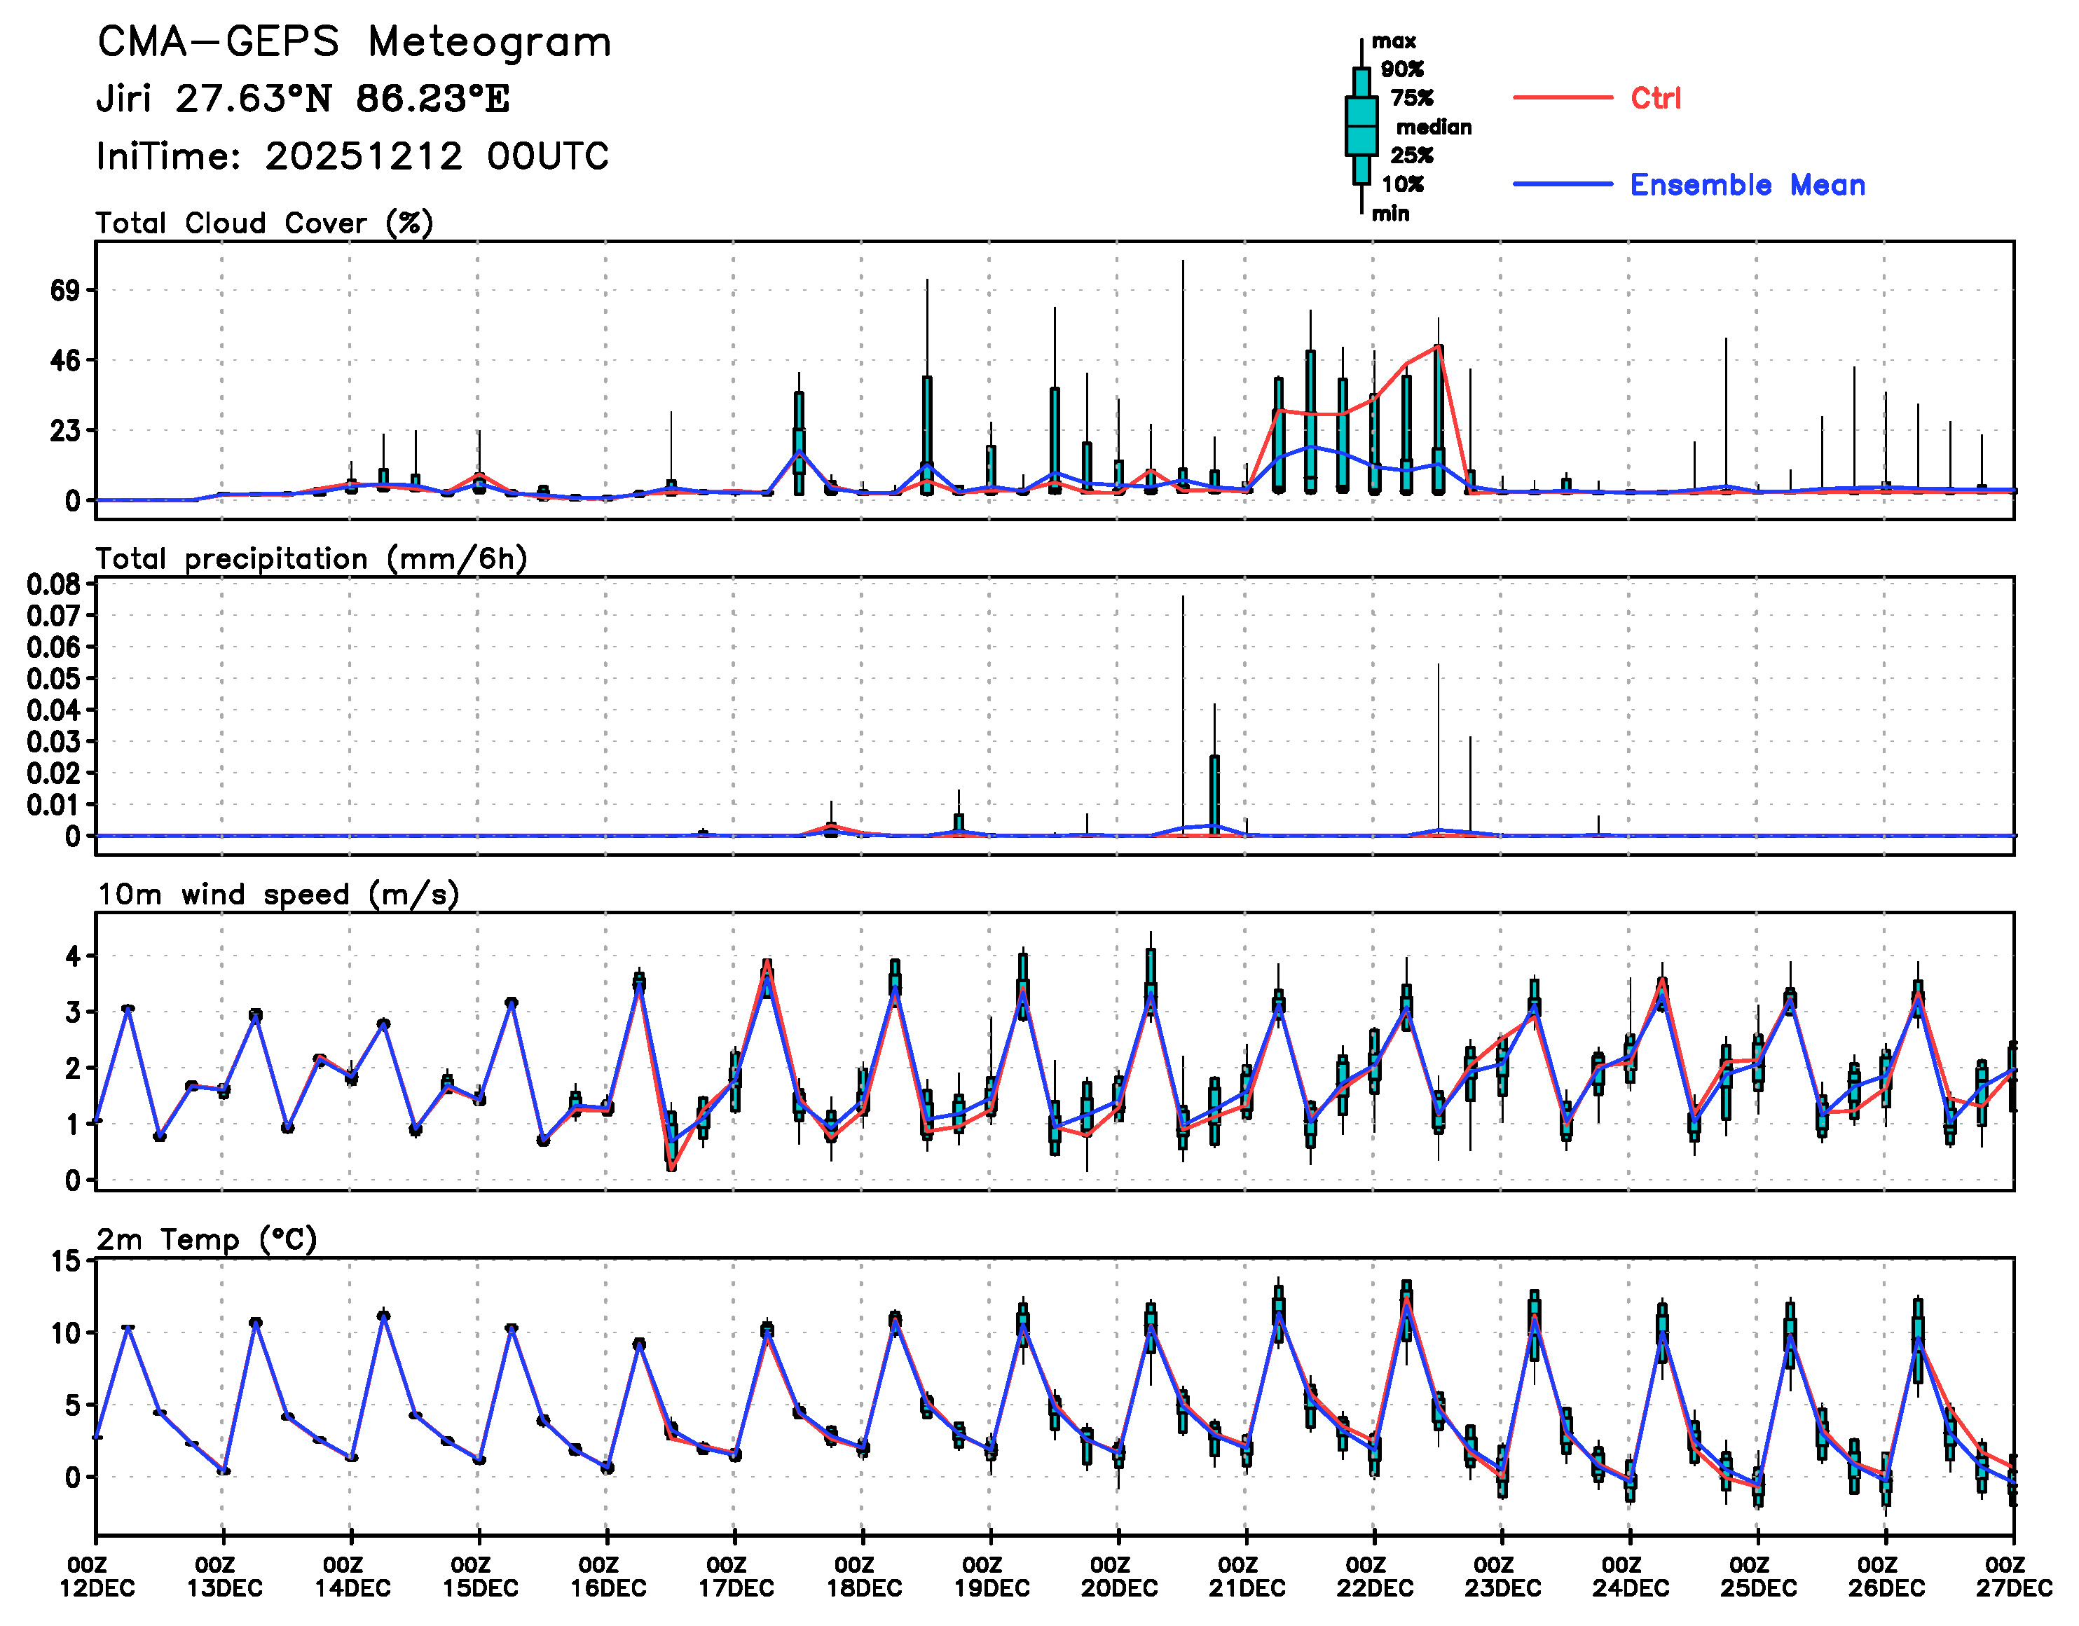Click the Total Cloud Cover panel title
The width and height of the screenshot is (2079, 1626).
tap(265, 223)
